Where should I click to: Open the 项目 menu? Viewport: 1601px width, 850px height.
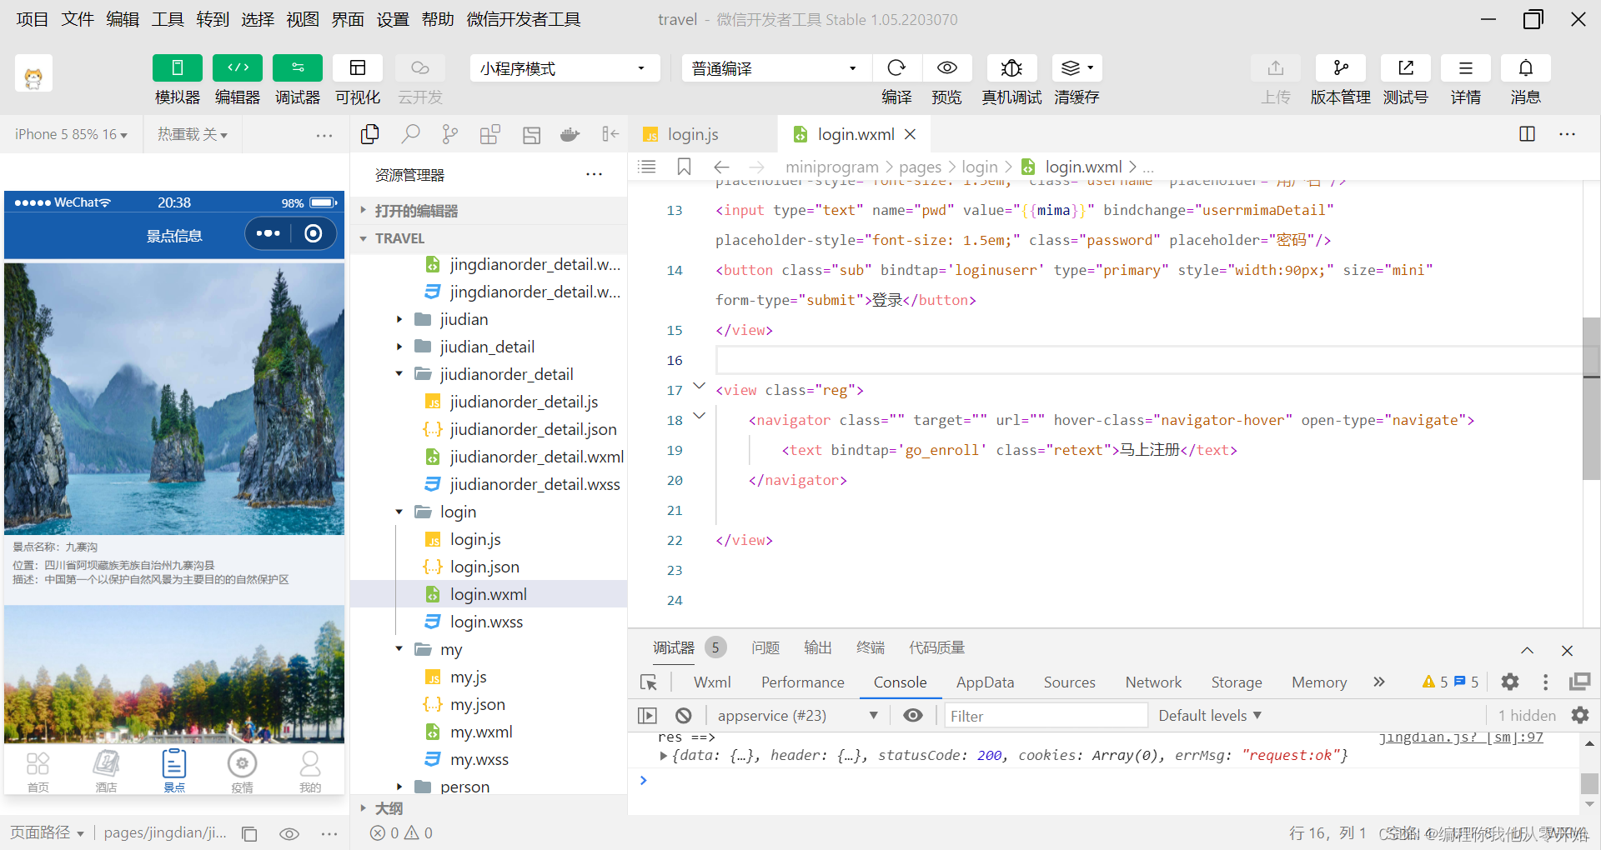coord(32,19)
